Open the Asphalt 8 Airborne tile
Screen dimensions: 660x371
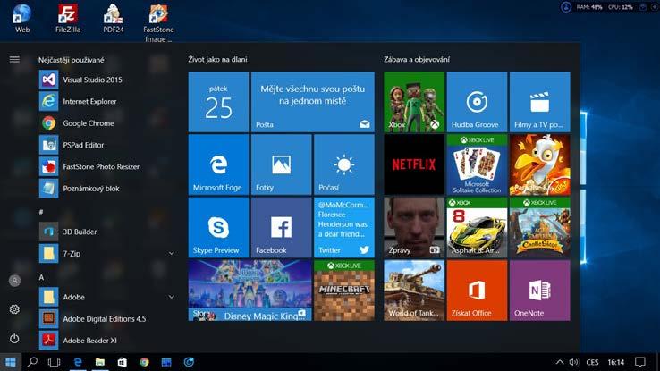pos(477,228)
